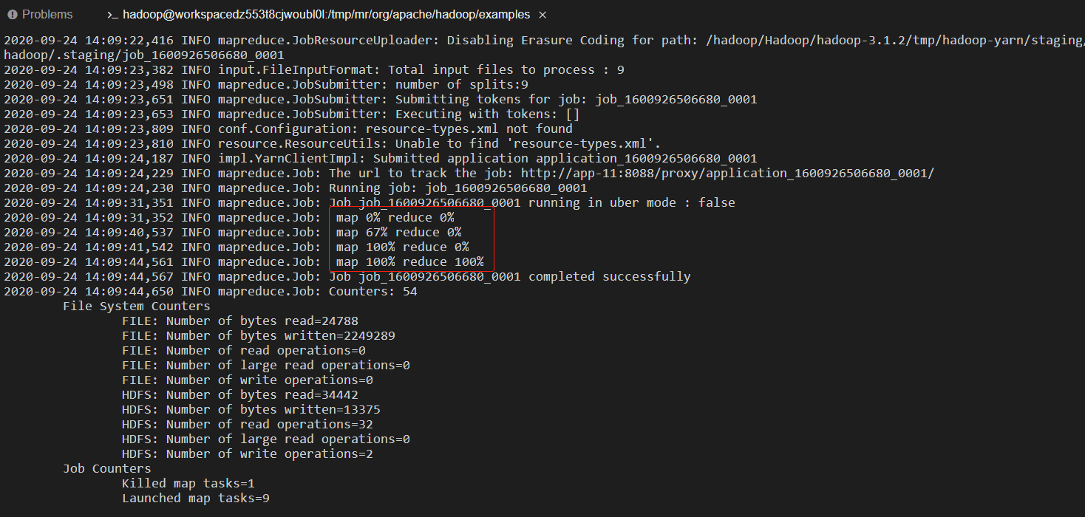Click the Problems warning icon
Image resolution: width=1085 pixels, height=517 pixels.
pos(13,15)
